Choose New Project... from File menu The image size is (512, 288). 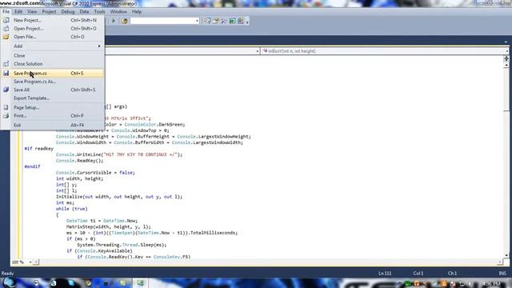coord(52,20)
